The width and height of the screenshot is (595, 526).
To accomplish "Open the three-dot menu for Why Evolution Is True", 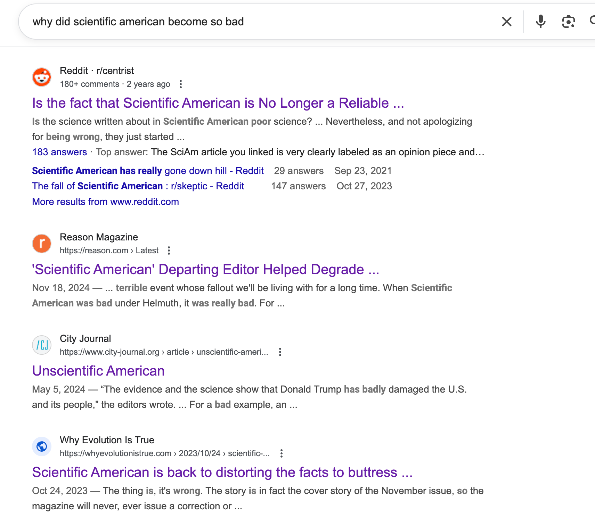I will [282, 453].
